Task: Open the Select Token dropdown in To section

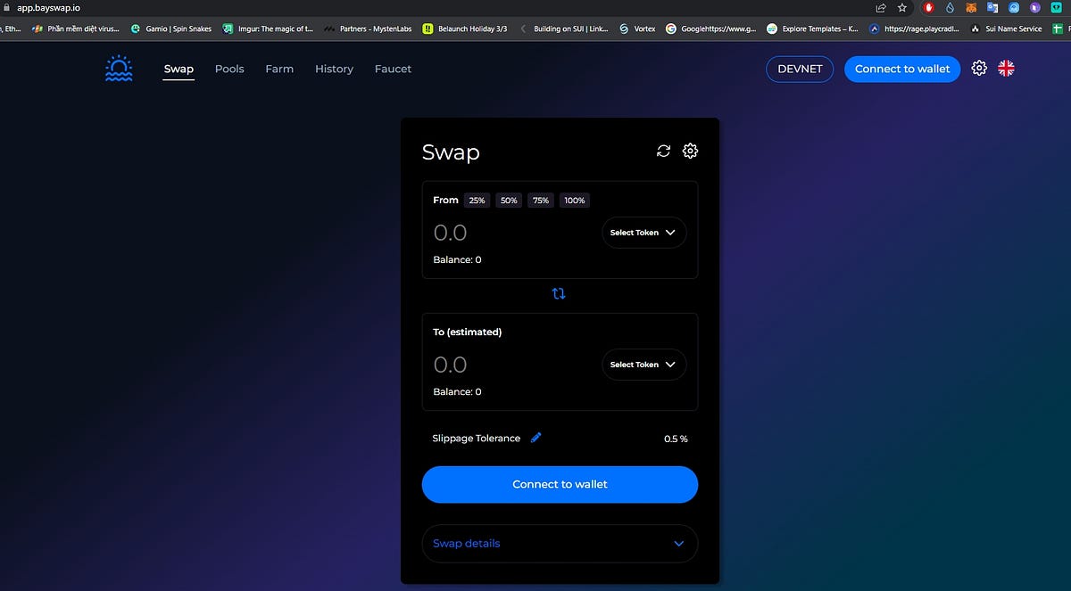Action: click(643, 364)
